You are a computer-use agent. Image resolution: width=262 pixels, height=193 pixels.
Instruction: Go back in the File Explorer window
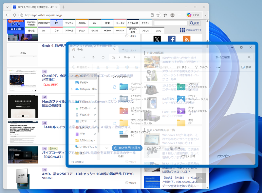click(x=74, y=57)
